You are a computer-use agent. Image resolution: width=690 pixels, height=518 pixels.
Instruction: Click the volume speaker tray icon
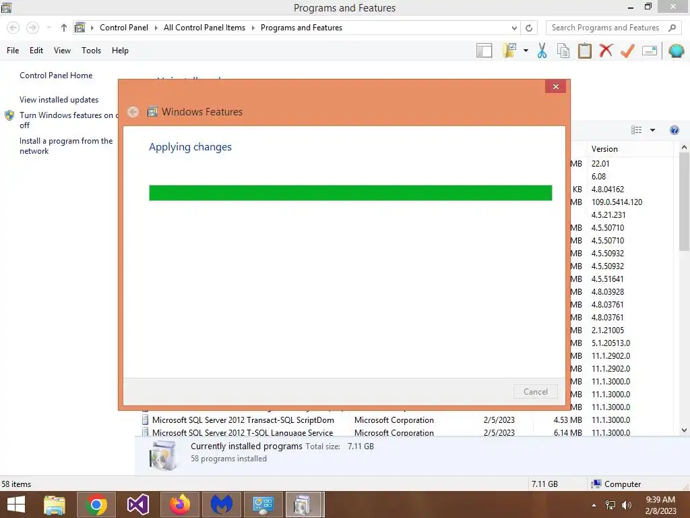tap(626, 505)
